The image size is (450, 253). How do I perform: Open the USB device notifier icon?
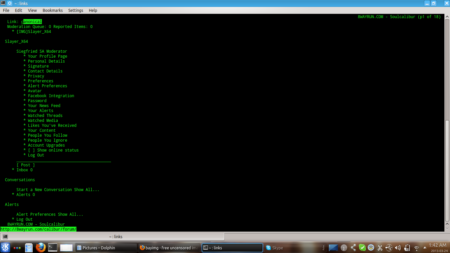tap(389, 248)
